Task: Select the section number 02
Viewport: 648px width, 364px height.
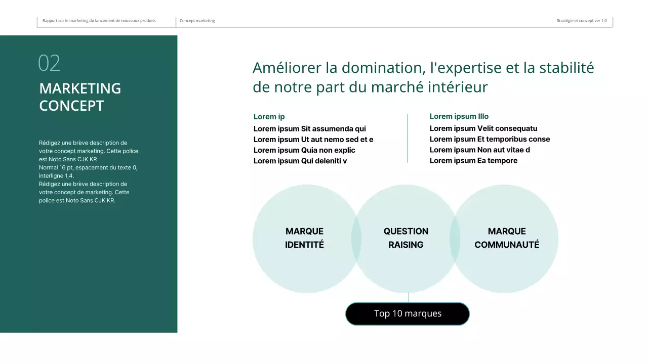Action: point(50,62)
